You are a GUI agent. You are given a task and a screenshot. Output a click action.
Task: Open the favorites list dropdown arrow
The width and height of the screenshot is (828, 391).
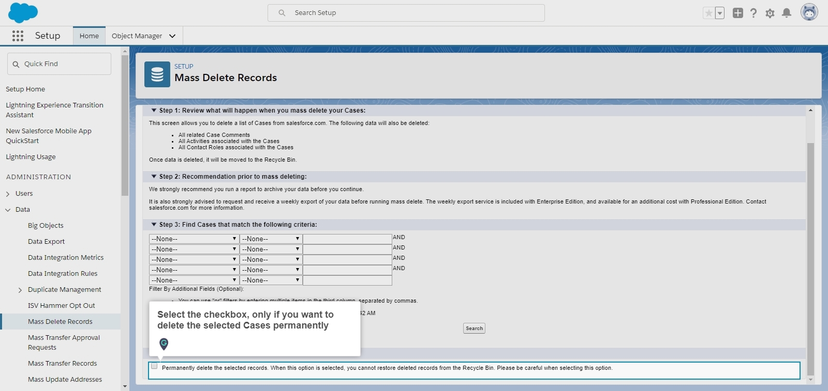tap(720, 13)
